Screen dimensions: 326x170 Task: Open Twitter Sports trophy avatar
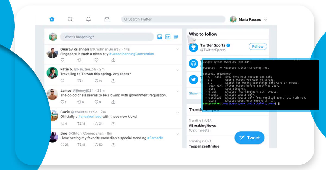[x=194, y=48]
